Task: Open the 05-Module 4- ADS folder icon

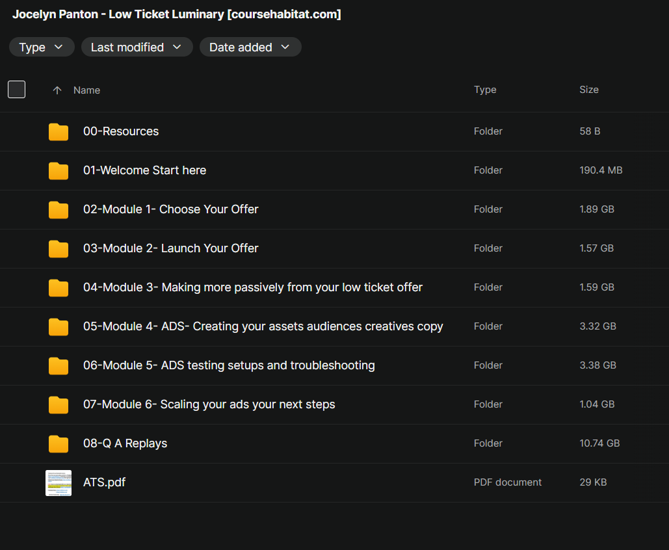Action: (59, 326)
